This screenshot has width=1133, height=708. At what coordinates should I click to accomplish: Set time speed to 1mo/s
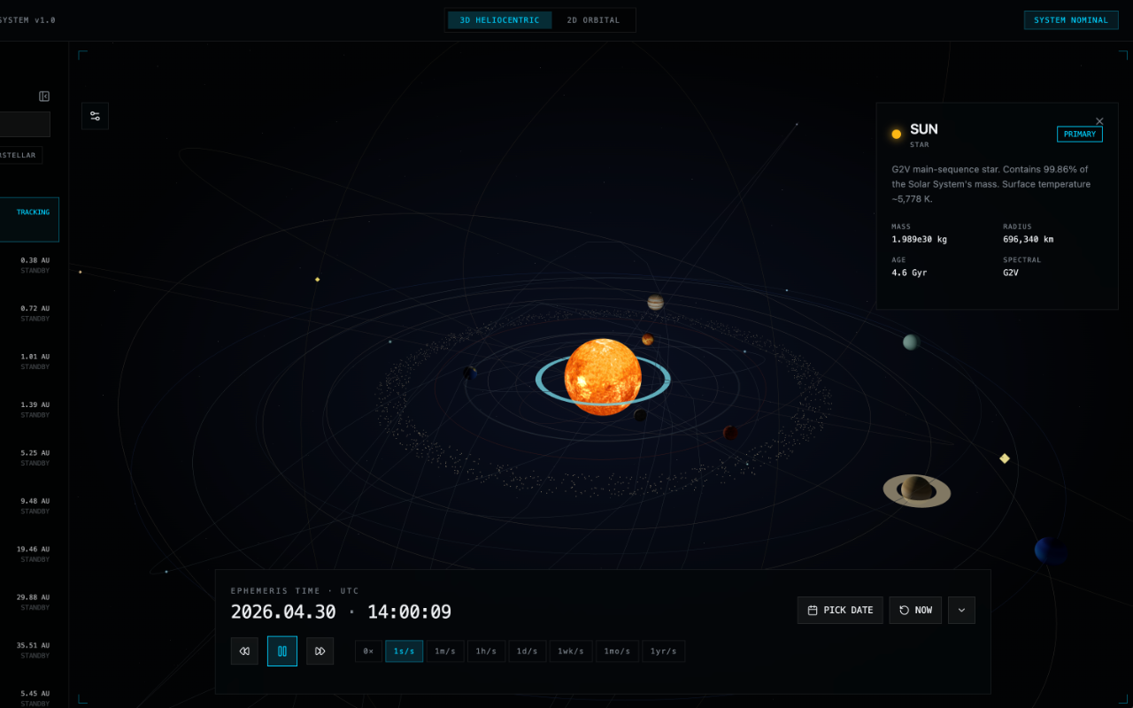[617, 651]
